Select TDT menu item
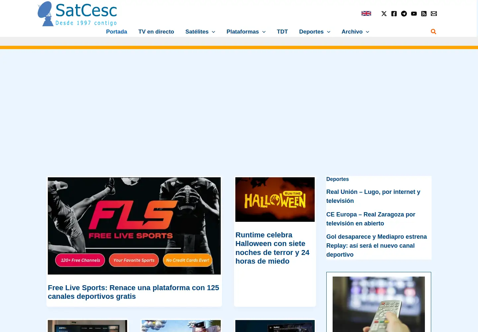 282,32
